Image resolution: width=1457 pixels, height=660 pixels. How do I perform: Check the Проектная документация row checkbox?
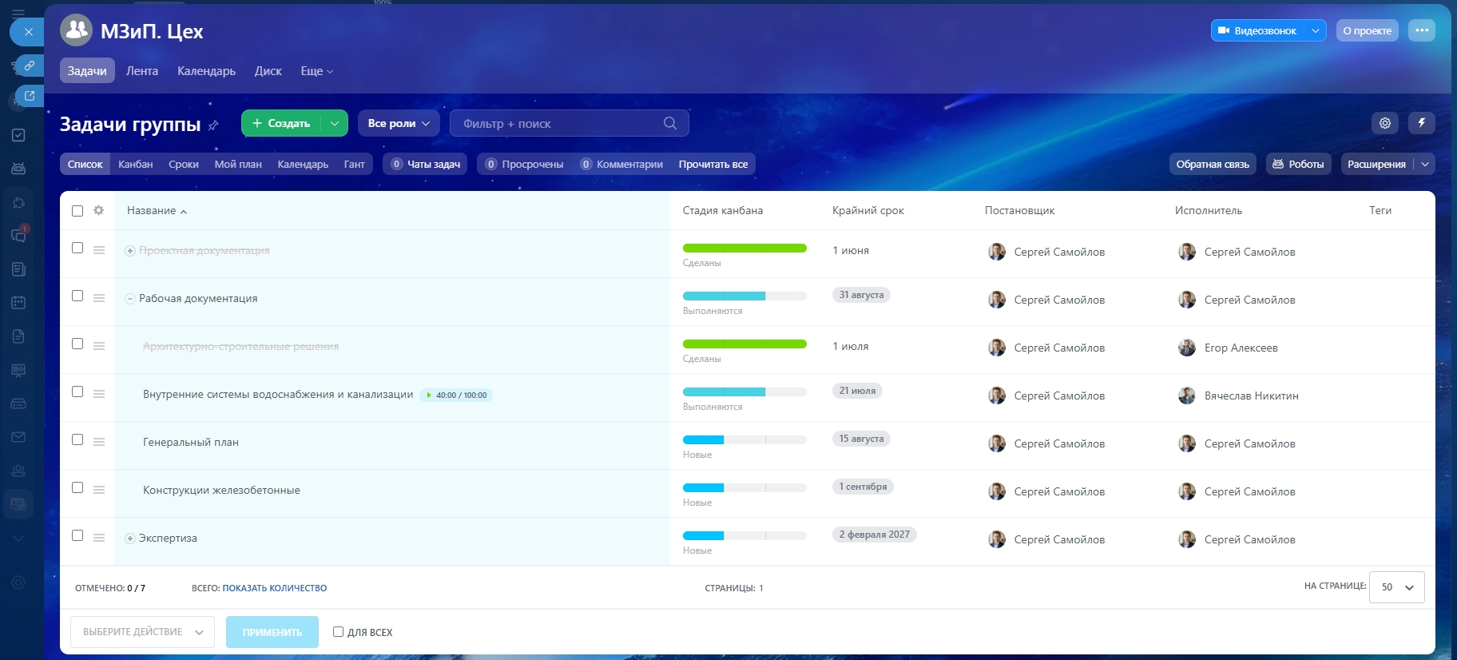coord(77,248)
